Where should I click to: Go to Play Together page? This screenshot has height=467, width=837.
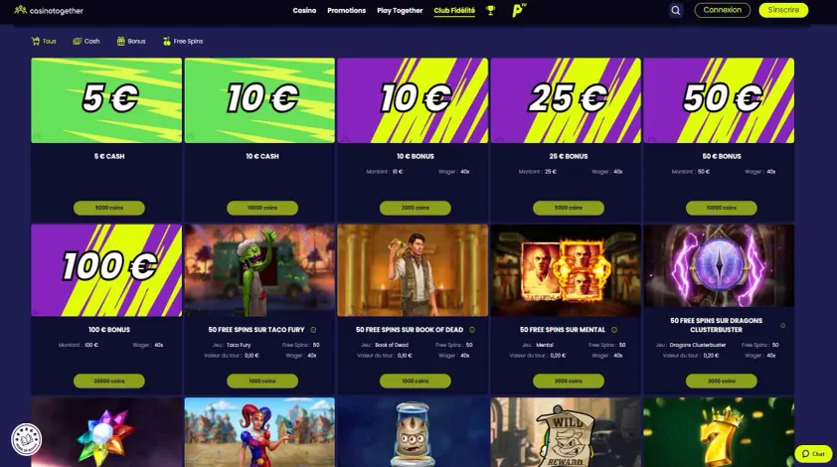point(400,10)
